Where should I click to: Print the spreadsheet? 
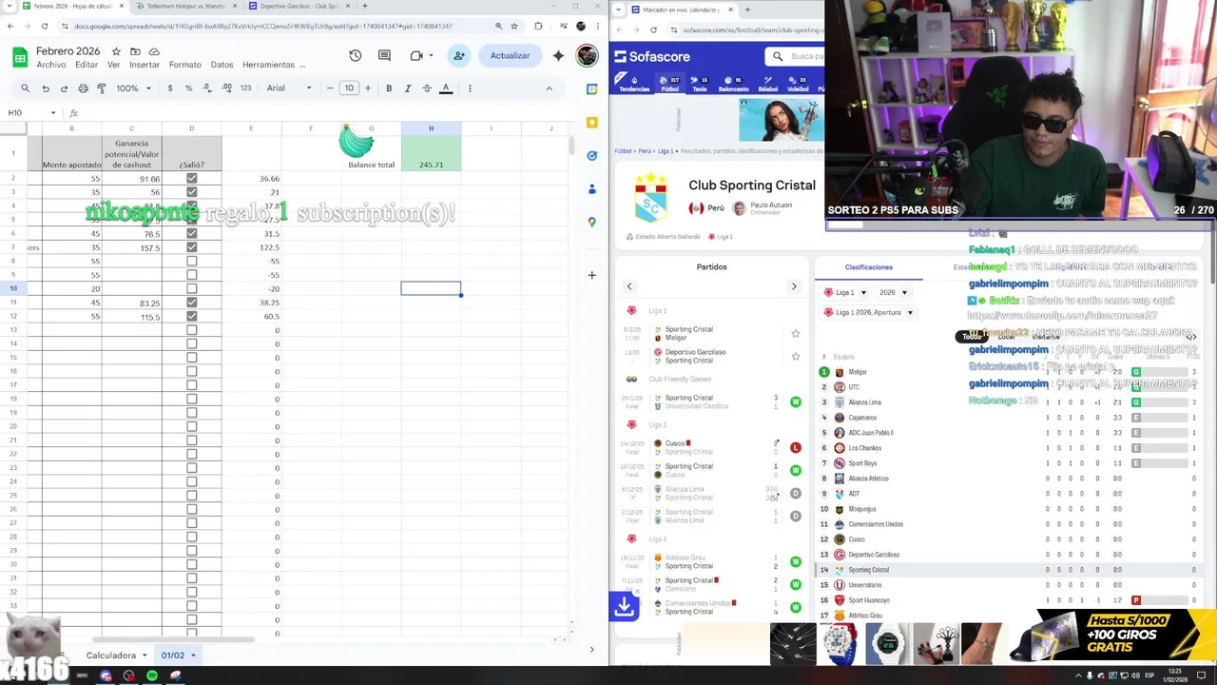[x=83, y=88]
